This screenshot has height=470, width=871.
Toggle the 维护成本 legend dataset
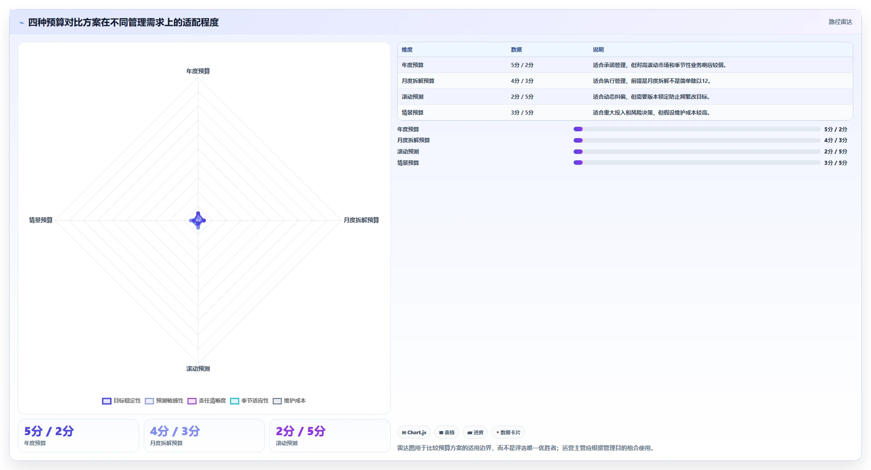tap(289, 401)
